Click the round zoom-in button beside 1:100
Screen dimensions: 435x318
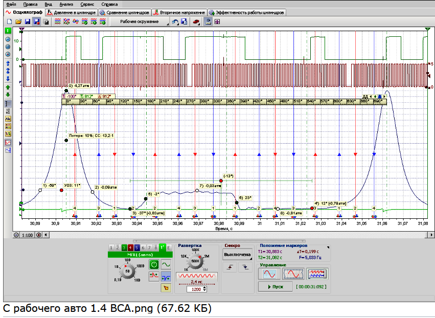pos(38,235)
